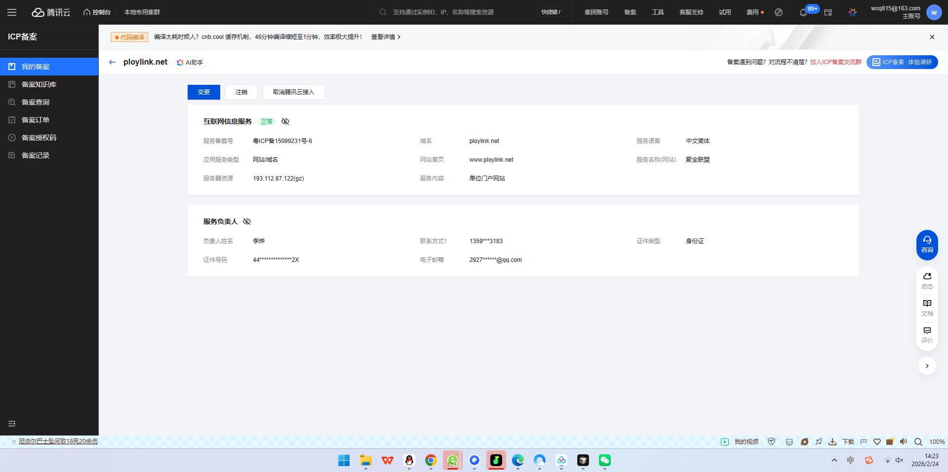Open 备案查询 in sidebar

pyautogui.click(x=49, y=102)
